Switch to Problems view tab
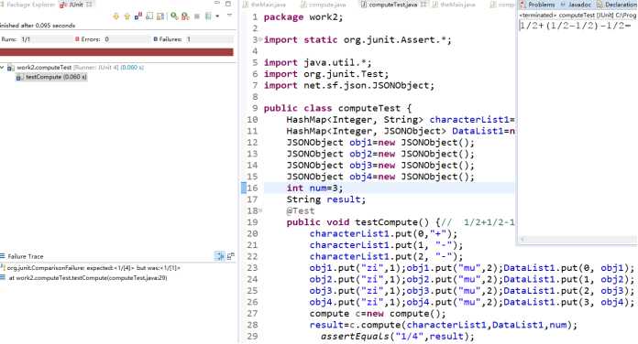The image size is (638, 344). tap(538, 5)
